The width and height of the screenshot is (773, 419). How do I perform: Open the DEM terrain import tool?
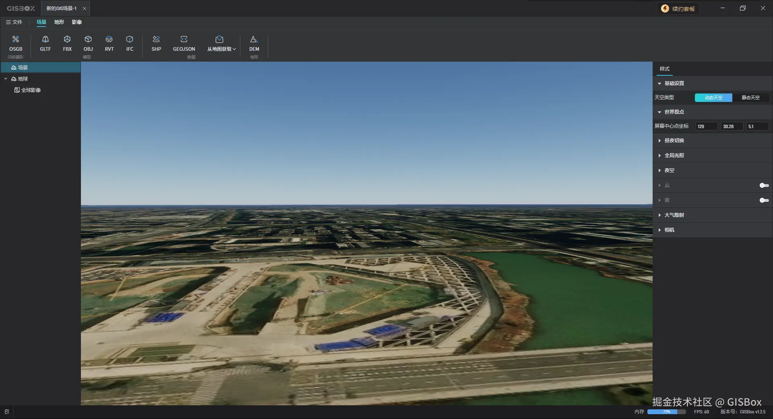coord(254,39)
